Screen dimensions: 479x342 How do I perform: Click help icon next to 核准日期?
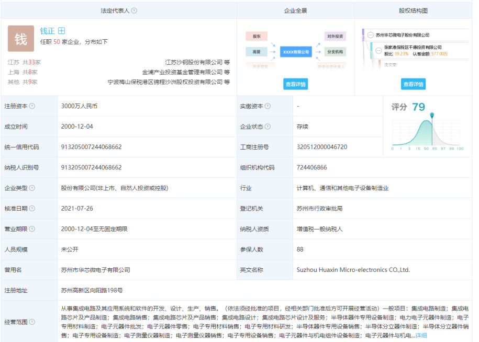point(32,208)
